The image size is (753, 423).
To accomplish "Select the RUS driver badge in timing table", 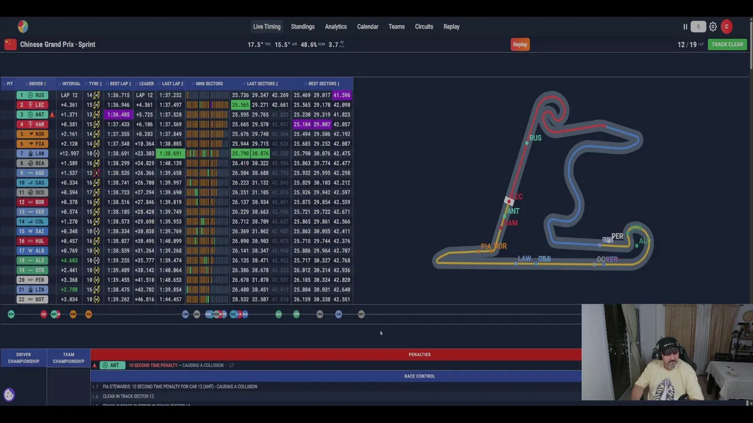I will pos(32,95).
